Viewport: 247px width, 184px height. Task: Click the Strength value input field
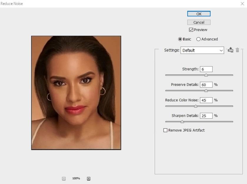point(206,69)
